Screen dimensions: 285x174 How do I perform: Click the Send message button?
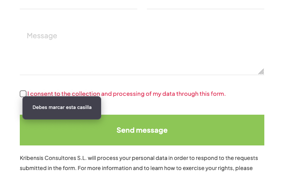(x=142, y=130)
